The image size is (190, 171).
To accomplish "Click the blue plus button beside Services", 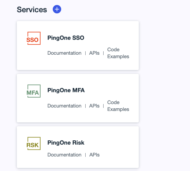I will pyautogui.click(x=57, y=9).
